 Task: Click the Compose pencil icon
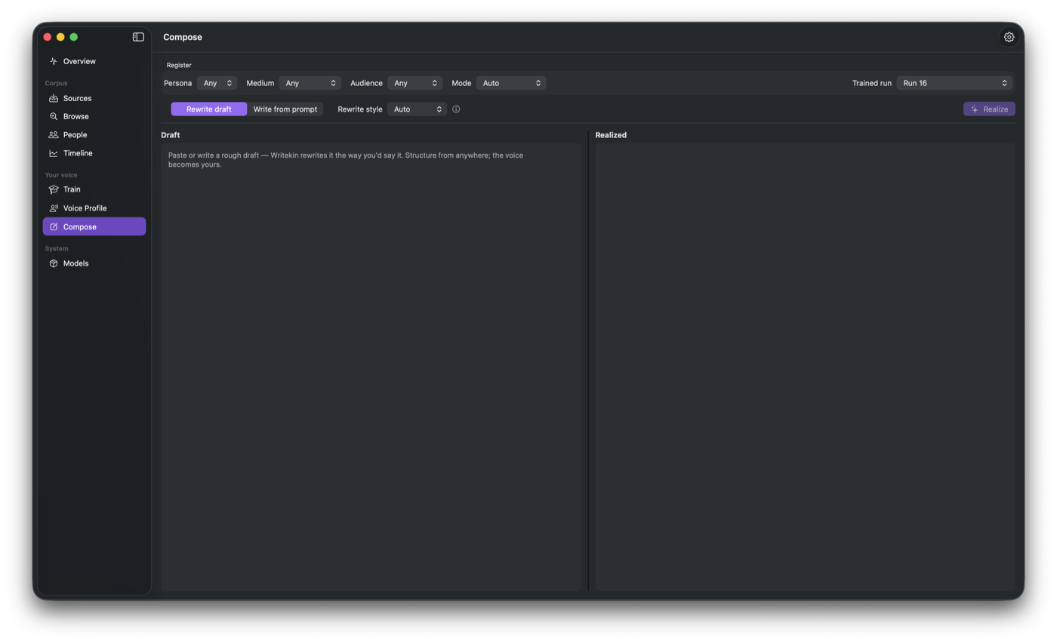(x=54, y=226)
